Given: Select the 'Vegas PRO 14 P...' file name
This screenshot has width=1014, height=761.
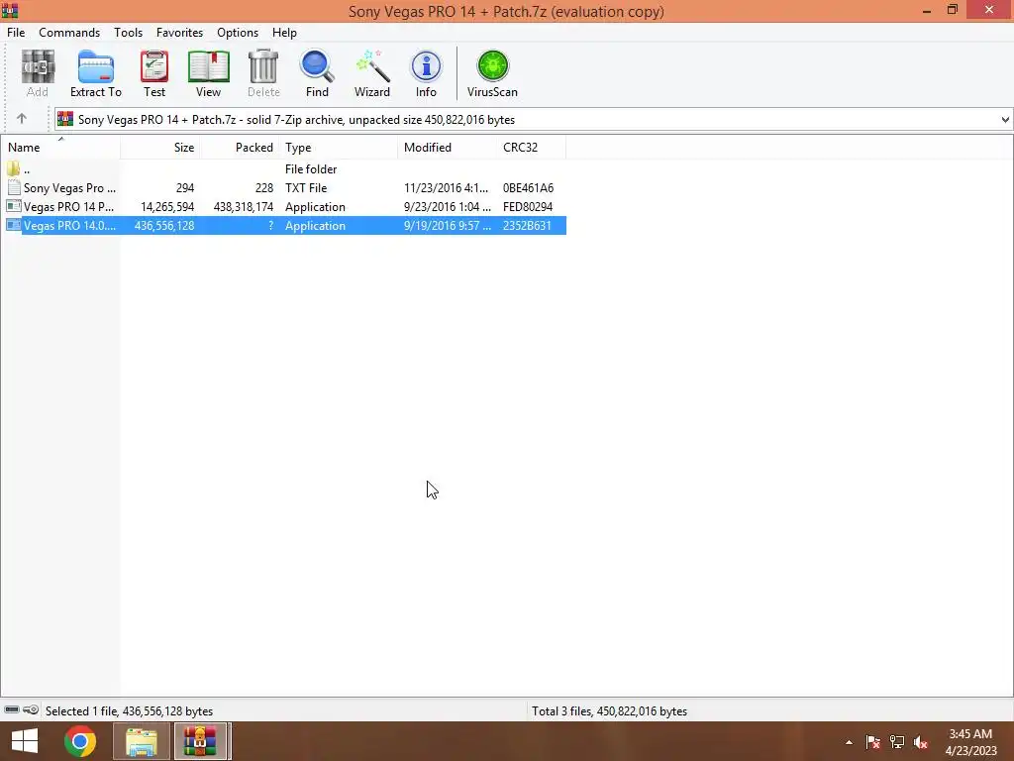Looking at the screenshot, I should 68,206.
